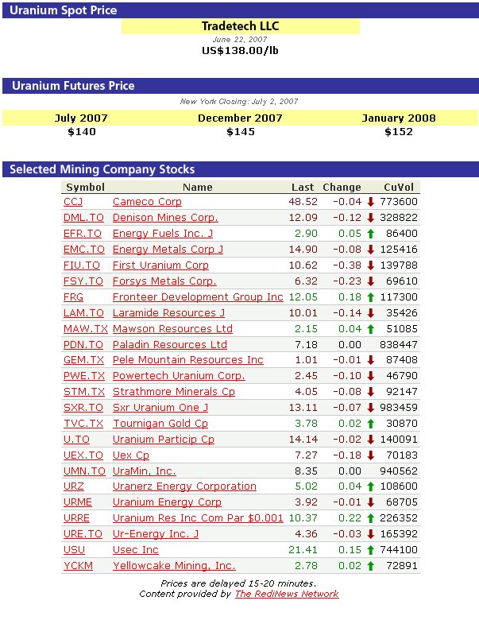Click the red down arrow in Uex Cp row

coord(370,455)
